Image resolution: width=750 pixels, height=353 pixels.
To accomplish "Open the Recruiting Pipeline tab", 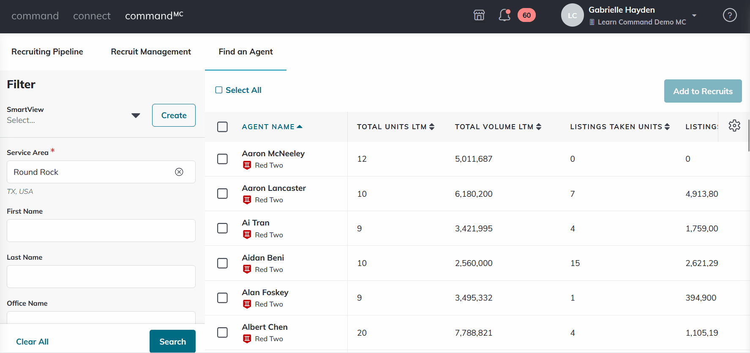I will (x=47, y=52).
